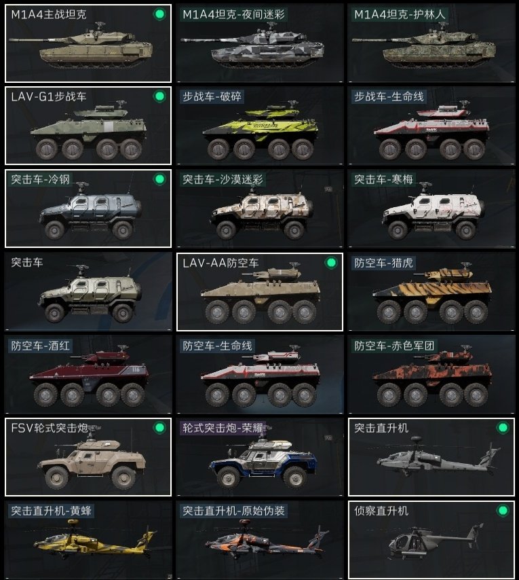Screen dimensions: 519x580
Task: Click the green equipped indicator on LAV-G1步战车
Action: tap(159, 96)
